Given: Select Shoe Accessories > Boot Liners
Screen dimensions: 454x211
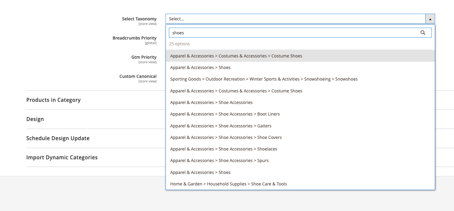Looking at the screenshot, I should click(225, 114).
